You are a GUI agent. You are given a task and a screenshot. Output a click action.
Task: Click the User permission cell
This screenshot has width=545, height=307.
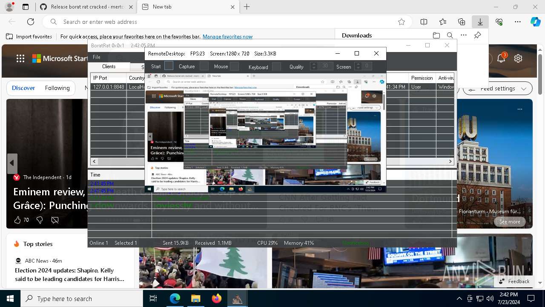click(x=422, y=87)
